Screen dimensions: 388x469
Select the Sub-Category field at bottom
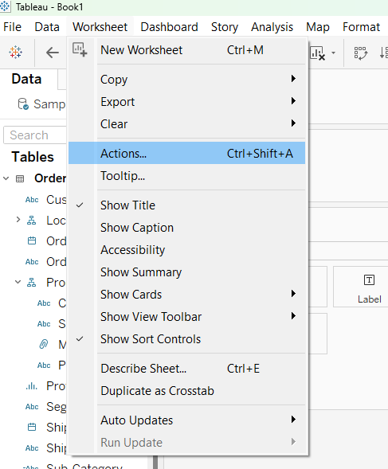(x=84, y=467)
